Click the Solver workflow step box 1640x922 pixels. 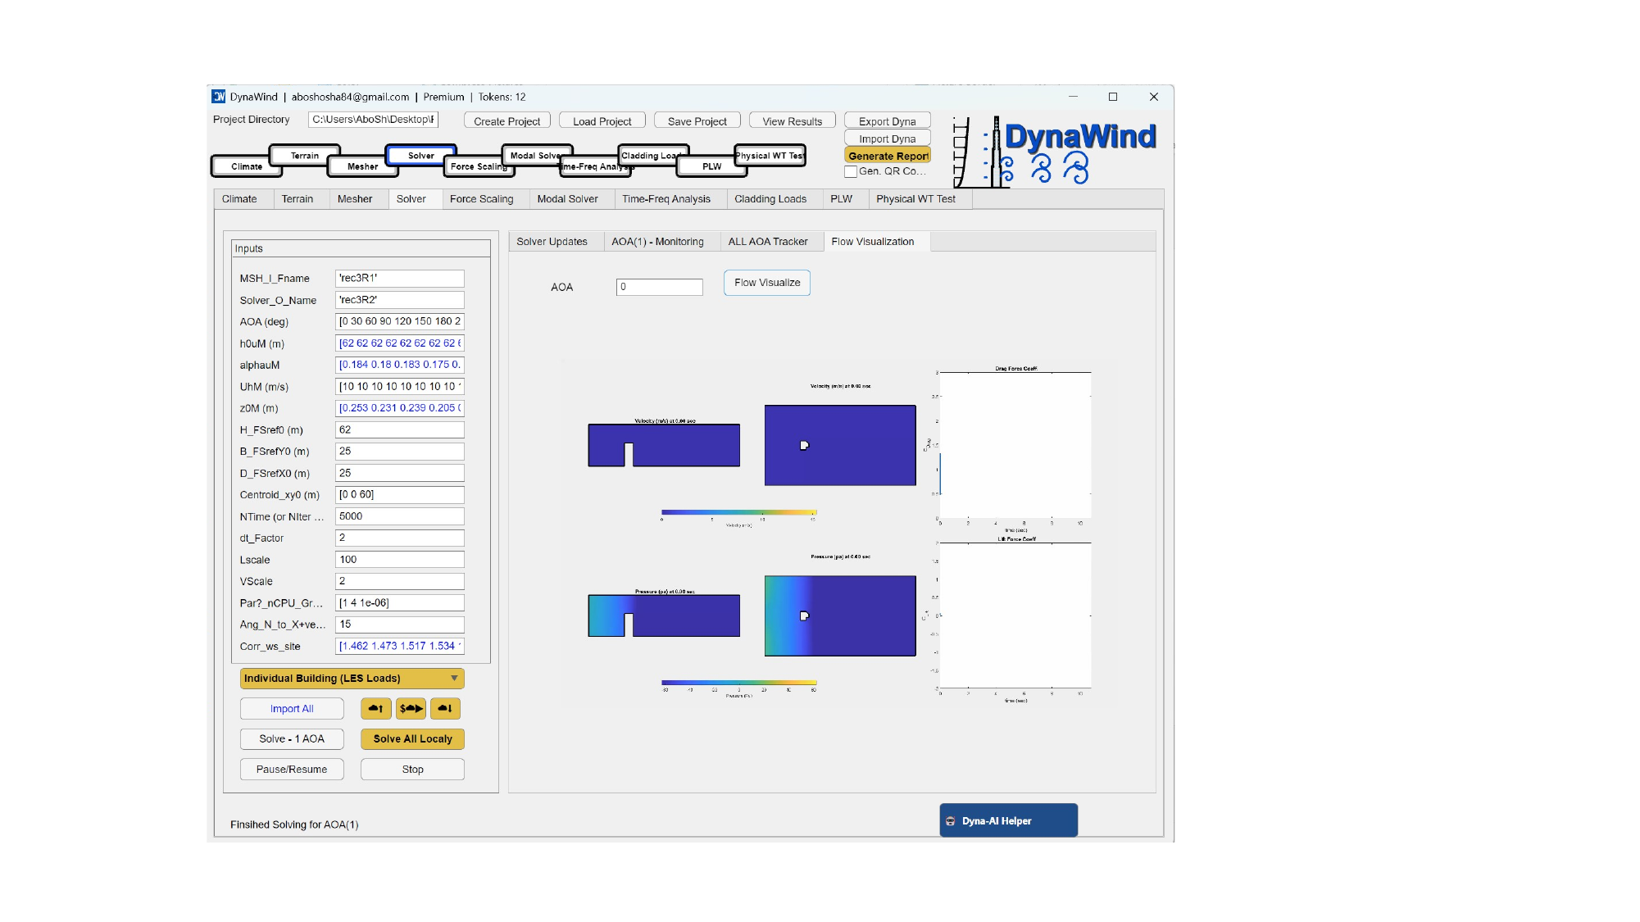421,155
